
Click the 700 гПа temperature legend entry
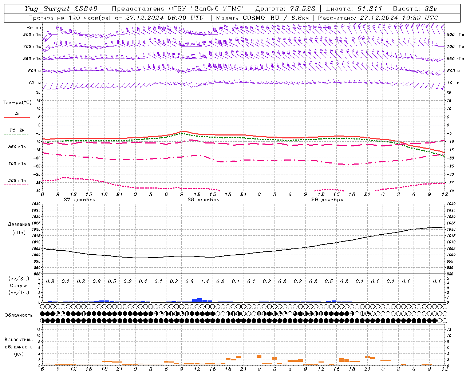tap(17, 164)
